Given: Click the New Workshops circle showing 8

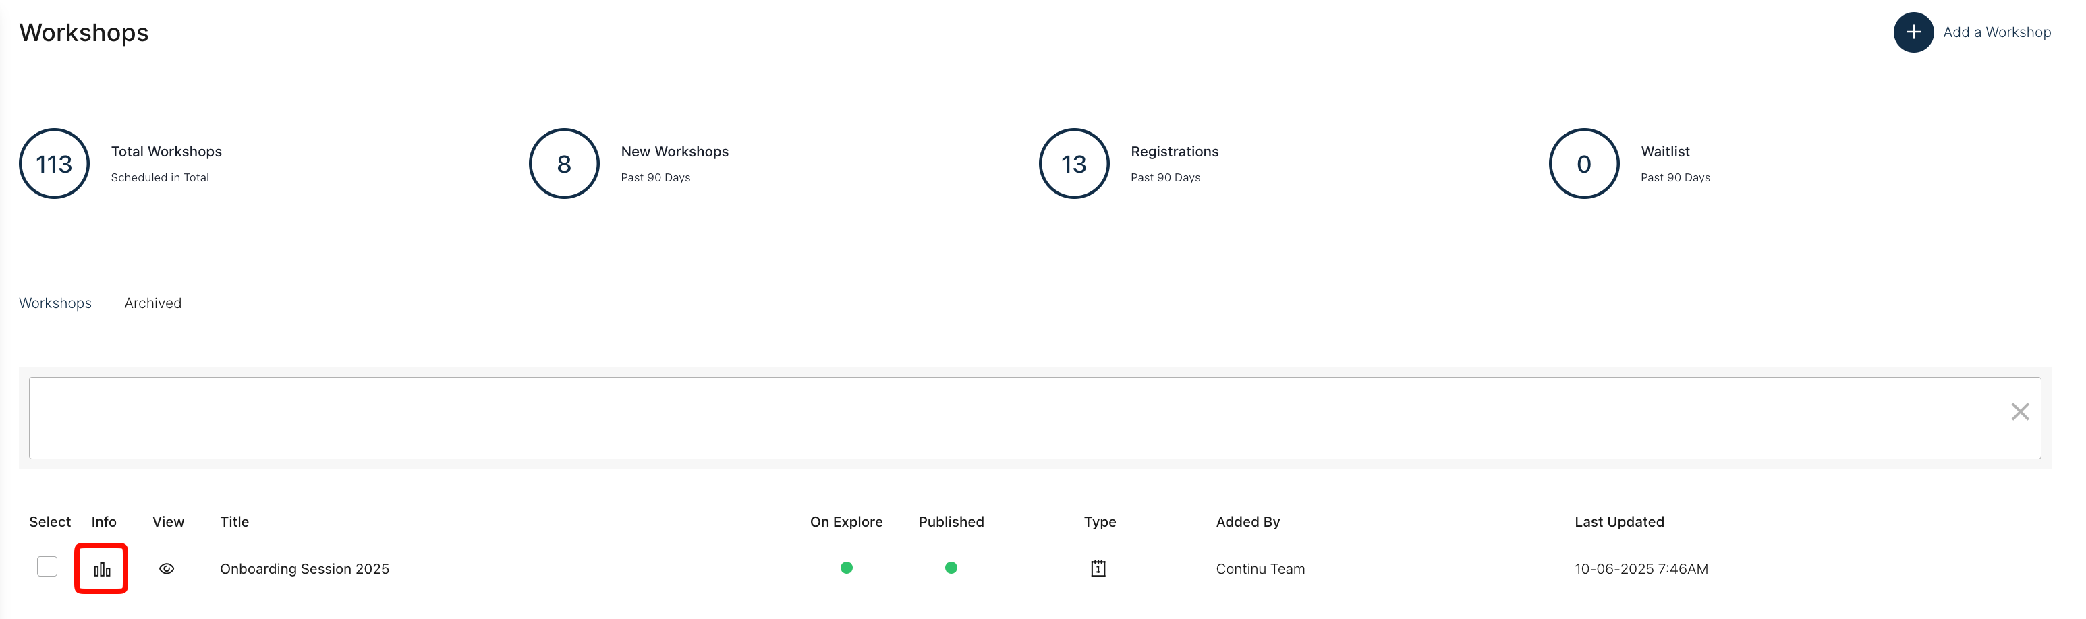Looking at the screenshot, I should click(563, 165).
